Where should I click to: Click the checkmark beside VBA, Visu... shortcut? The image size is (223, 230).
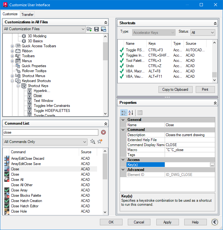point(122,76)
